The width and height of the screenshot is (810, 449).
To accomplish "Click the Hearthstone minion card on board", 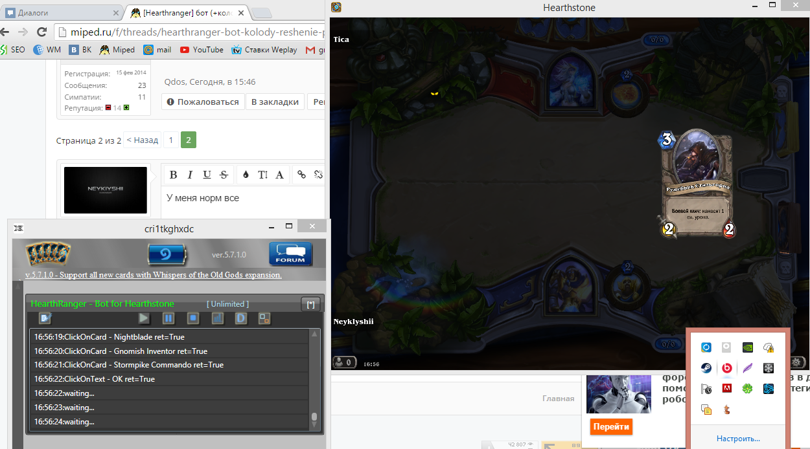I will 697,184.
